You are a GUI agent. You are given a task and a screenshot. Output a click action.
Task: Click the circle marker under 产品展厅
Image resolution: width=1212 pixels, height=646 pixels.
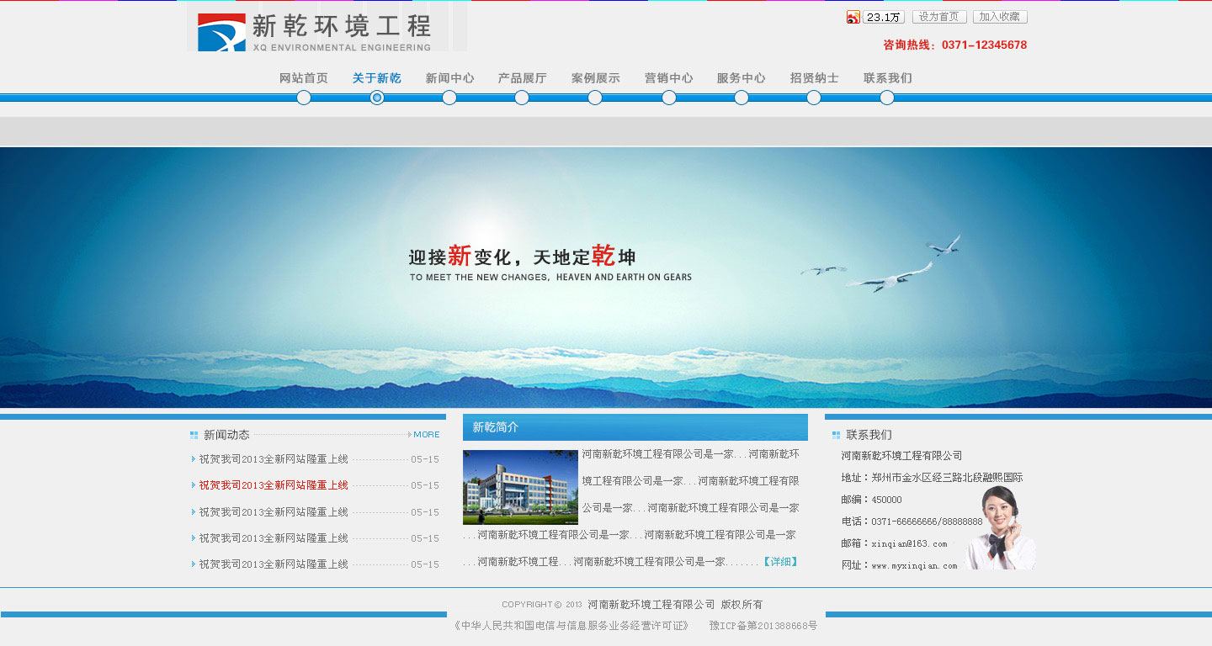522,98
